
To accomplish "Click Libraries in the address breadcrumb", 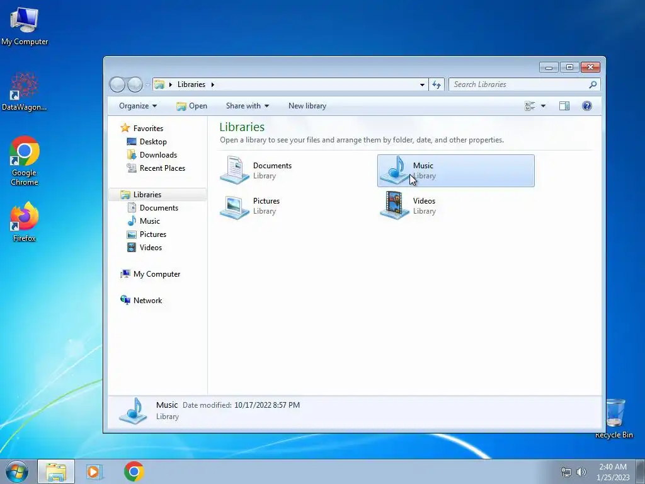I will click(x=191, y=84).
